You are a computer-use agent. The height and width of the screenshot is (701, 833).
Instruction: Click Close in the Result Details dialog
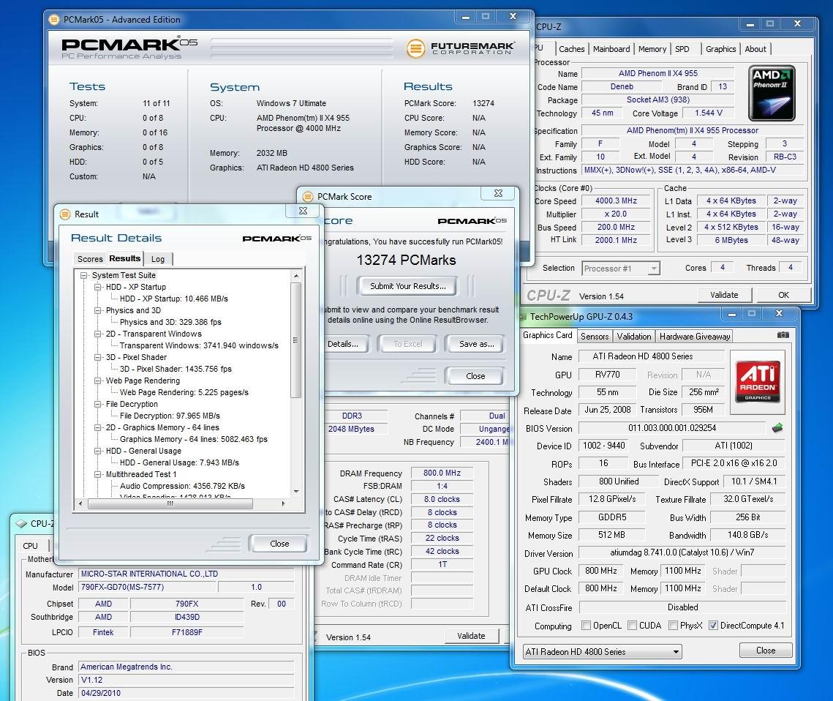[279, 543]
